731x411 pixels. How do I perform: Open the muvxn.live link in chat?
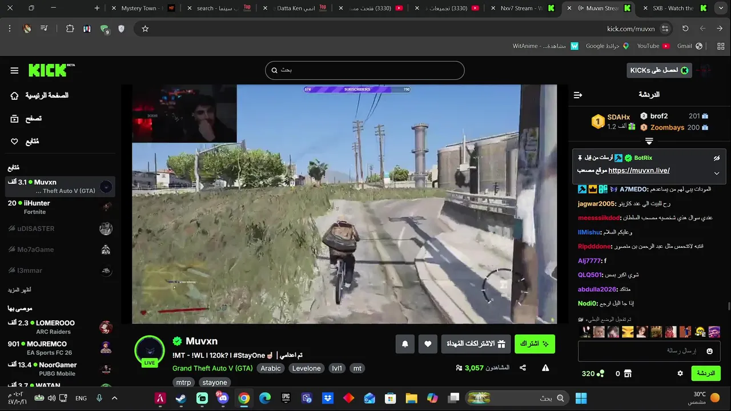(x=639, y=170)
